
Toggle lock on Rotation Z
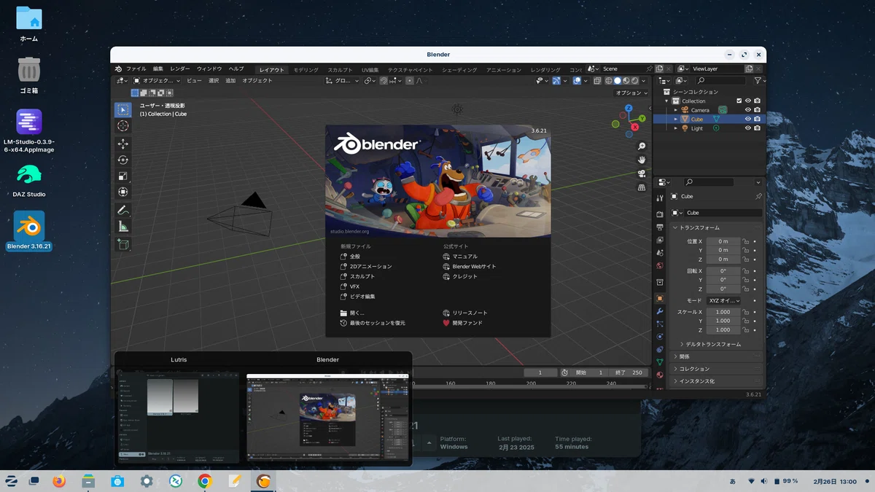click(x=746, y=289)
